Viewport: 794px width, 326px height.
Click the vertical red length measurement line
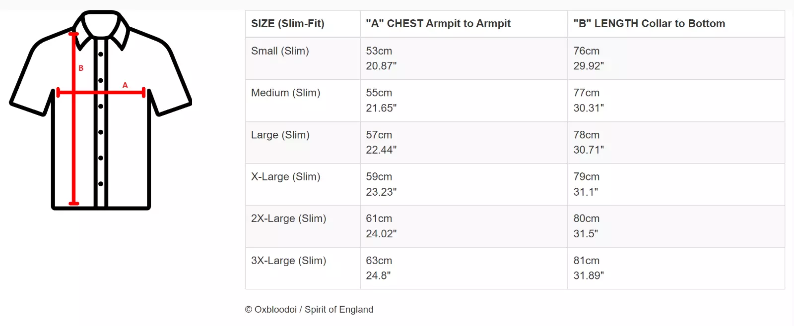[74, 118]
